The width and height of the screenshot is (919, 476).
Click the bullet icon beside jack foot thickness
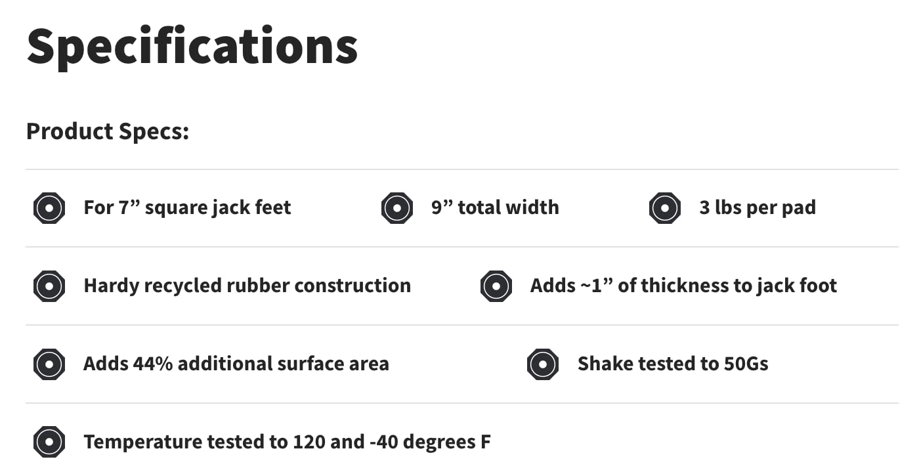496,286
